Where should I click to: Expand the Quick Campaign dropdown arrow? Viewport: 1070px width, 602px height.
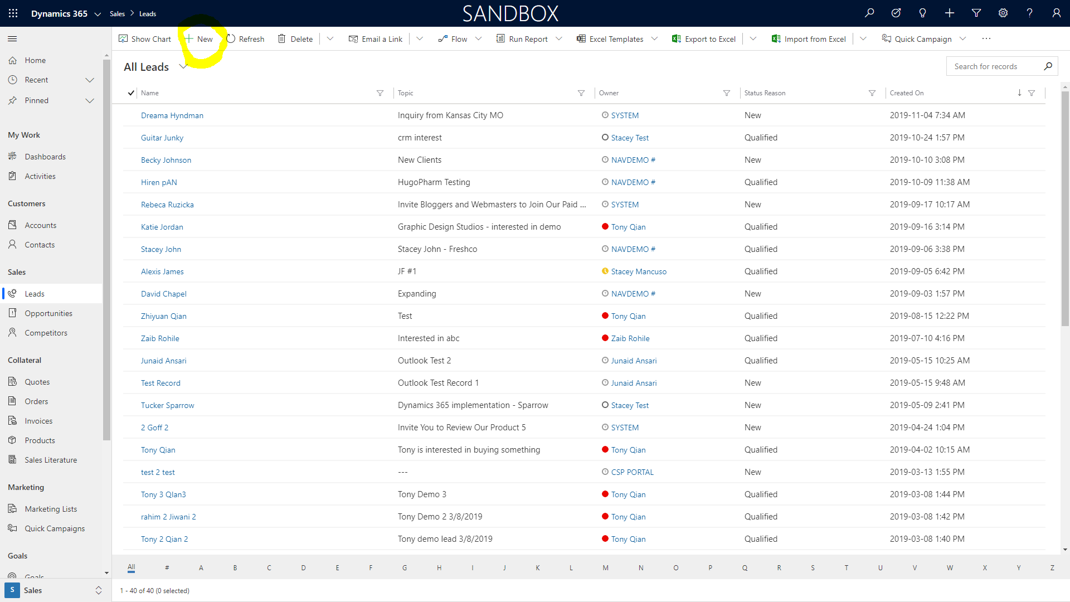click(962, 38)
